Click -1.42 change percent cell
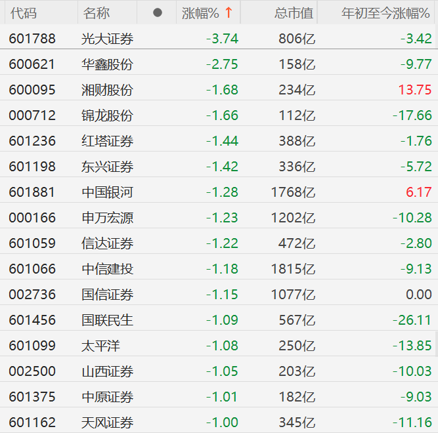The image size is (438, 433). point(223,167)
